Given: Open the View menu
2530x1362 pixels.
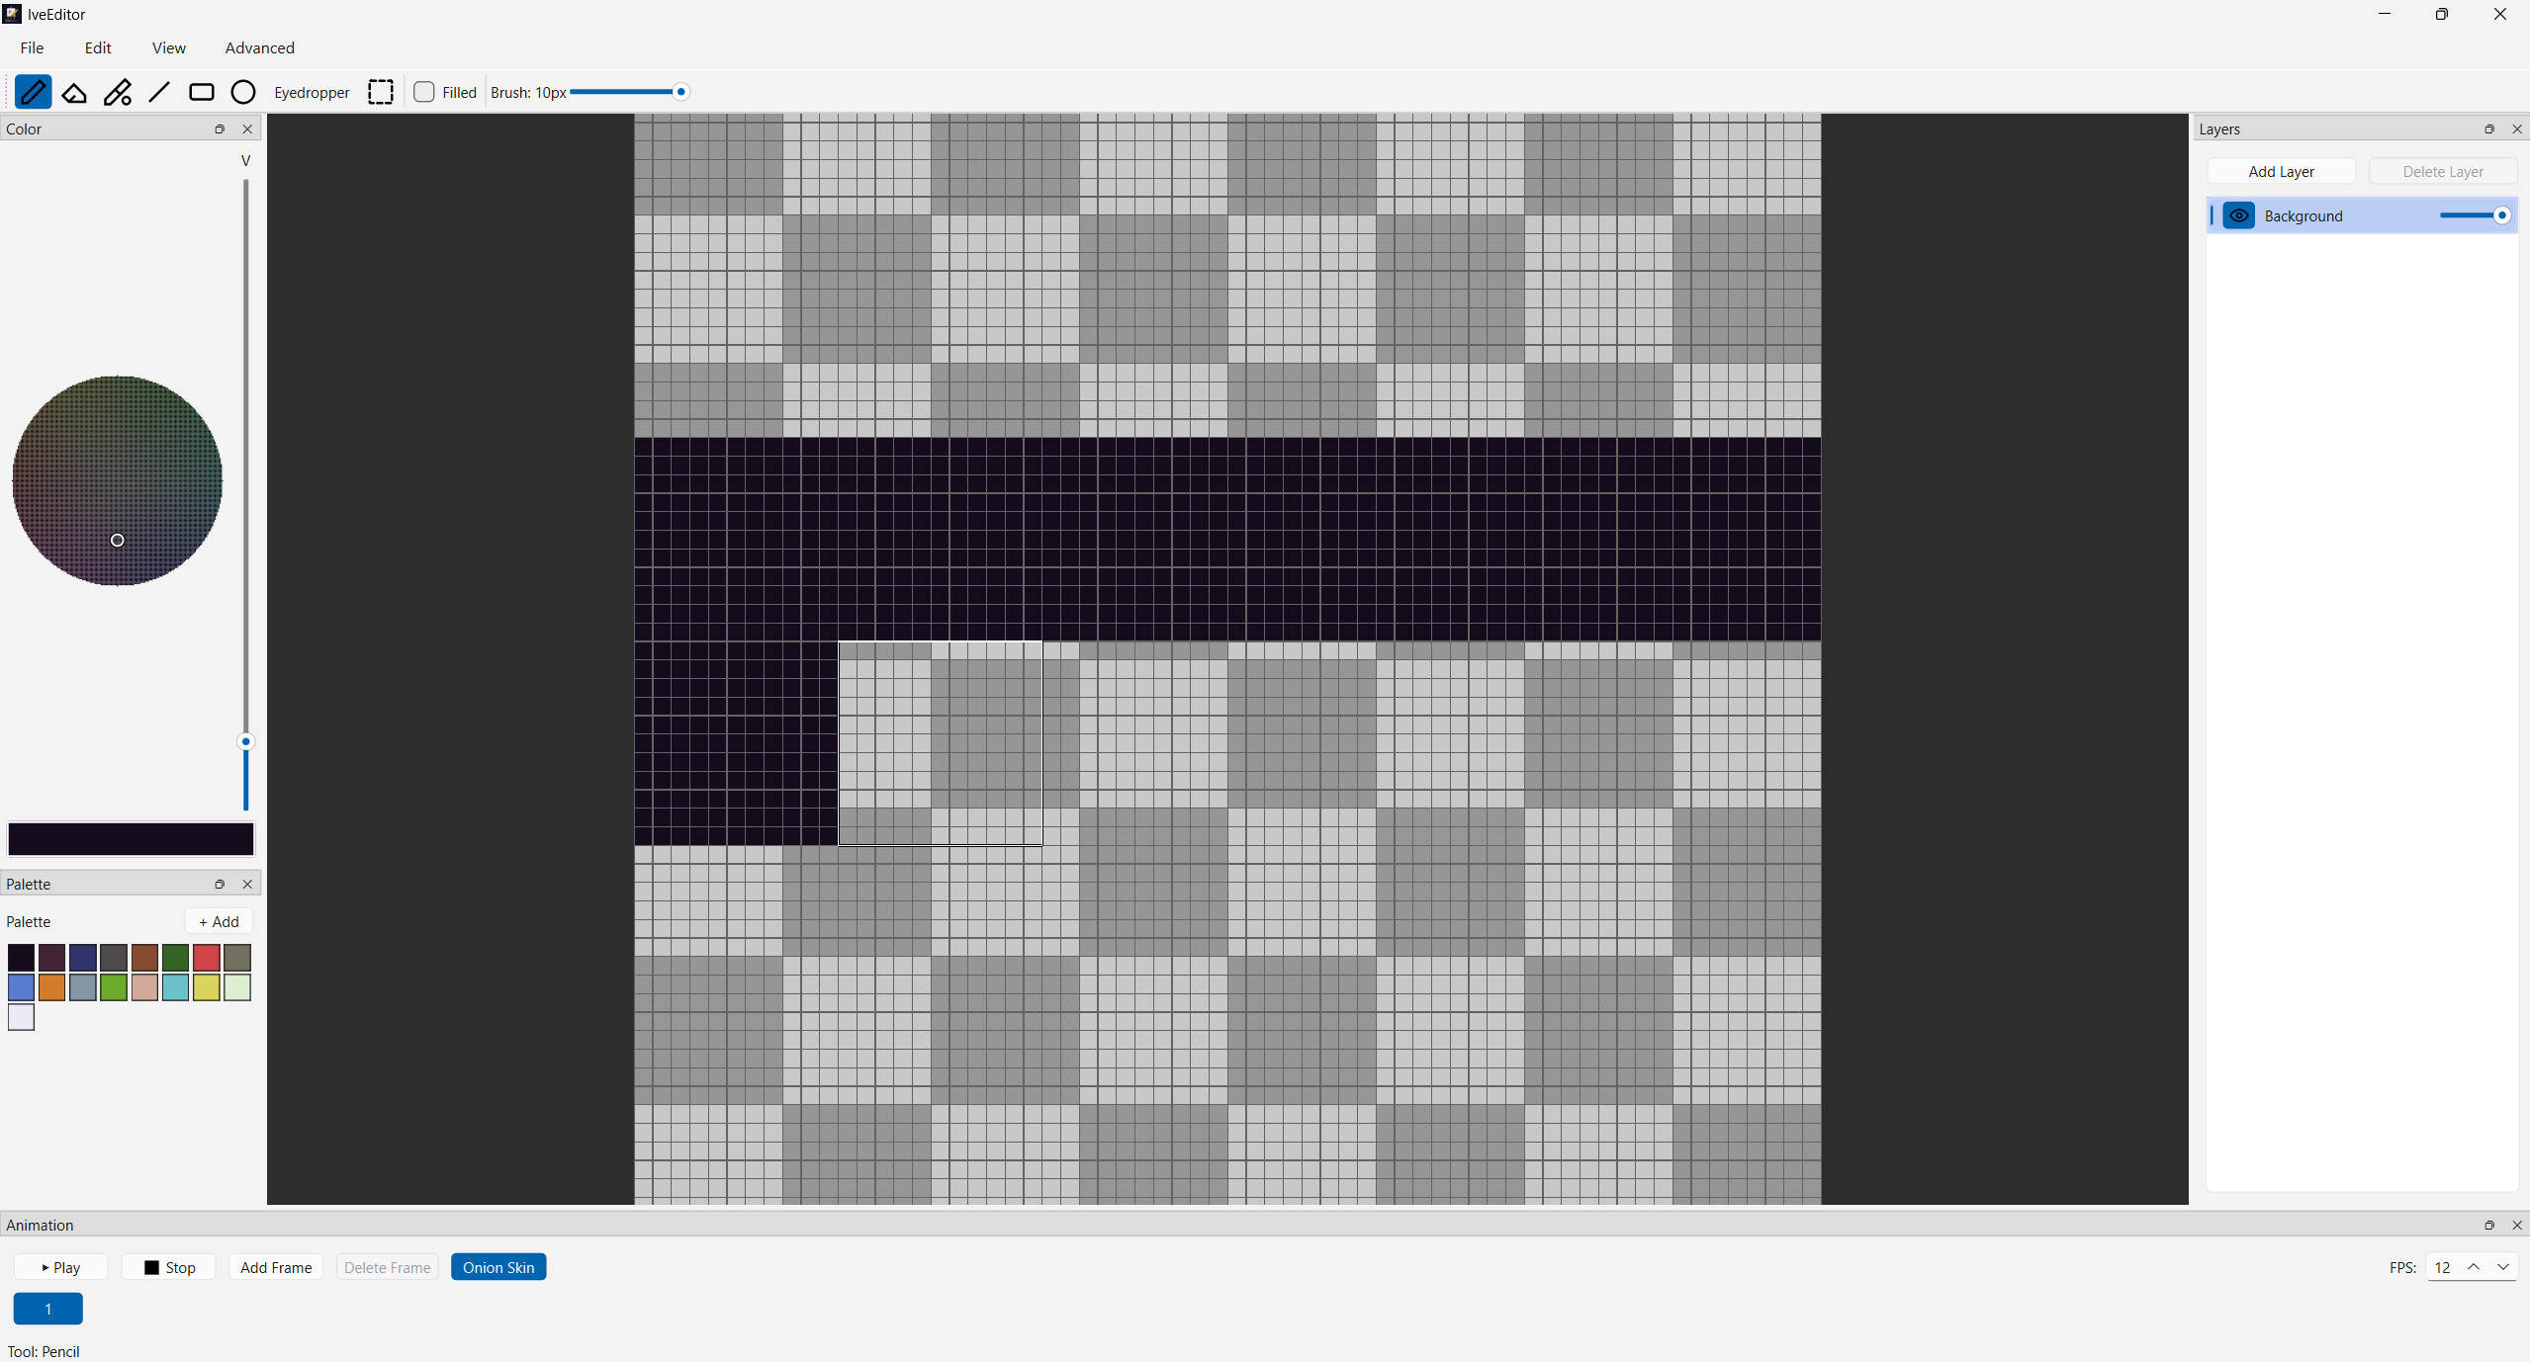Looking at the screenshot, I should [x=169, y=47].
